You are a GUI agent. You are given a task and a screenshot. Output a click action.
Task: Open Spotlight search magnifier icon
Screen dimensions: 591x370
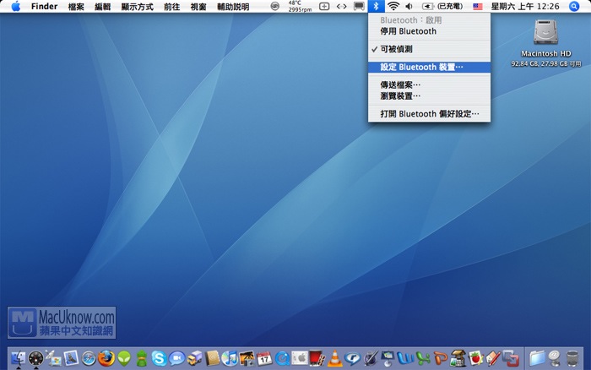[x=574, y=7]
